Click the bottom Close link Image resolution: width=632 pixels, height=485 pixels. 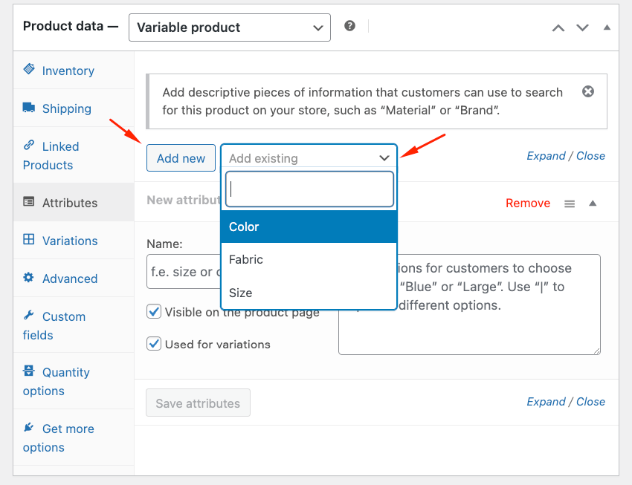(x=590, y=402)
